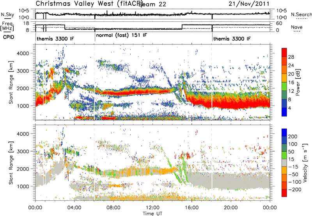Click the '08:00' time tick label
Viewport: 312px width, 216px height.
click(113, 208)
